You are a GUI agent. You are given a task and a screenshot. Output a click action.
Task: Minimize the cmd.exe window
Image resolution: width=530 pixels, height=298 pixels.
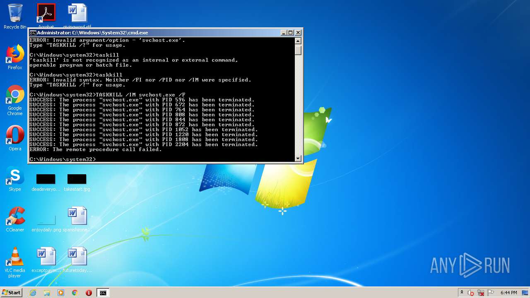(x=284, y=33)
